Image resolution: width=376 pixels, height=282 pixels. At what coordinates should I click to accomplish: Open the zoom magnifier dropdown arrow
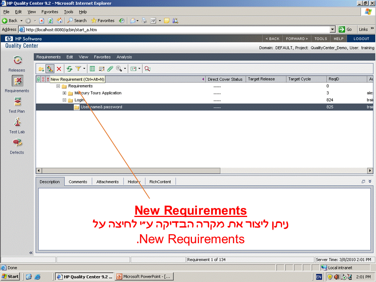click(x=125, y=69)
